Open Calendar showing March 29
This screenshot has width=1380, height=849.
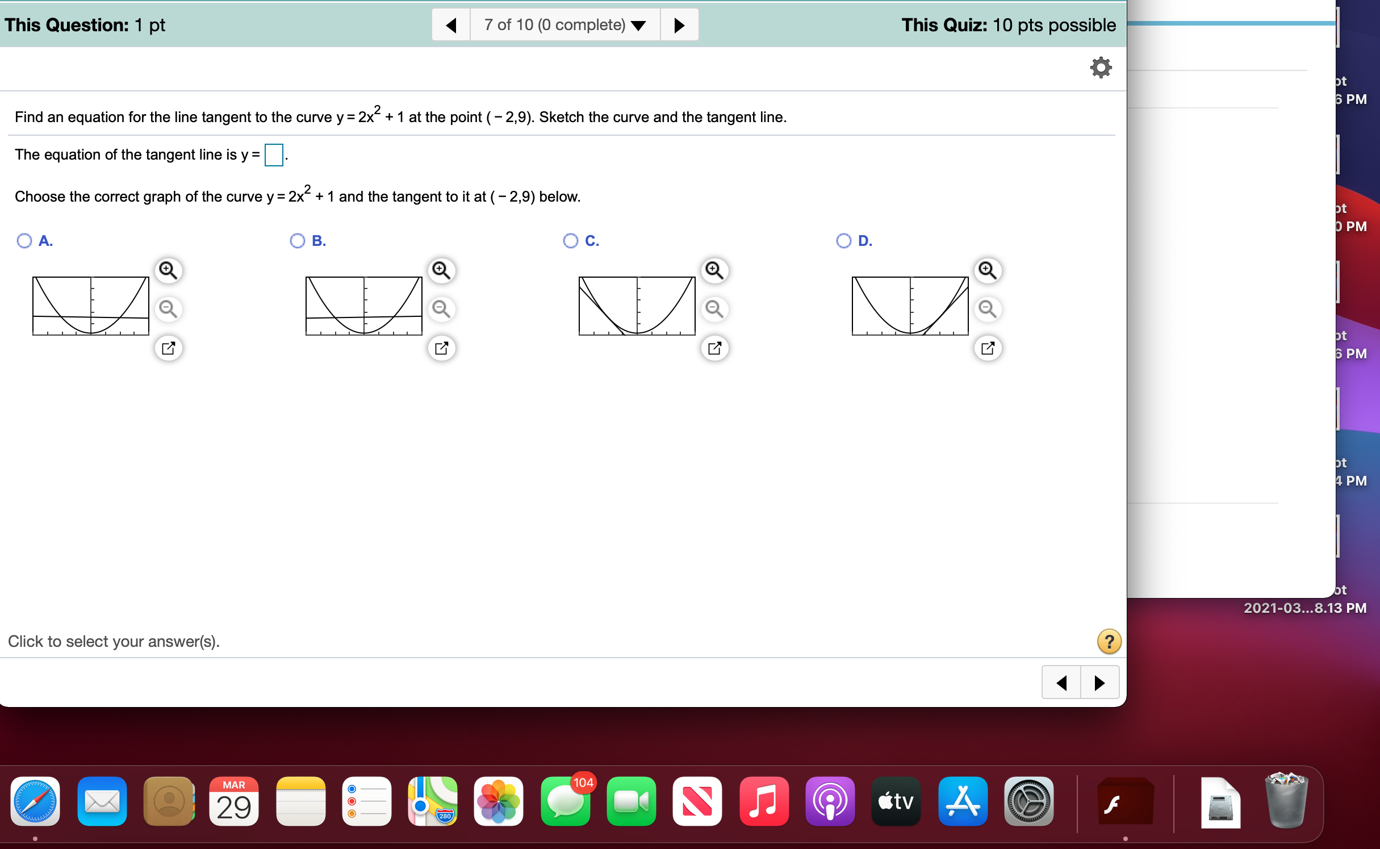(235, 801)
